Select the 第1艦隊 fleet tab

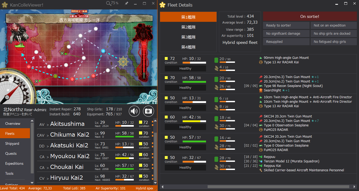click(188, 17)
